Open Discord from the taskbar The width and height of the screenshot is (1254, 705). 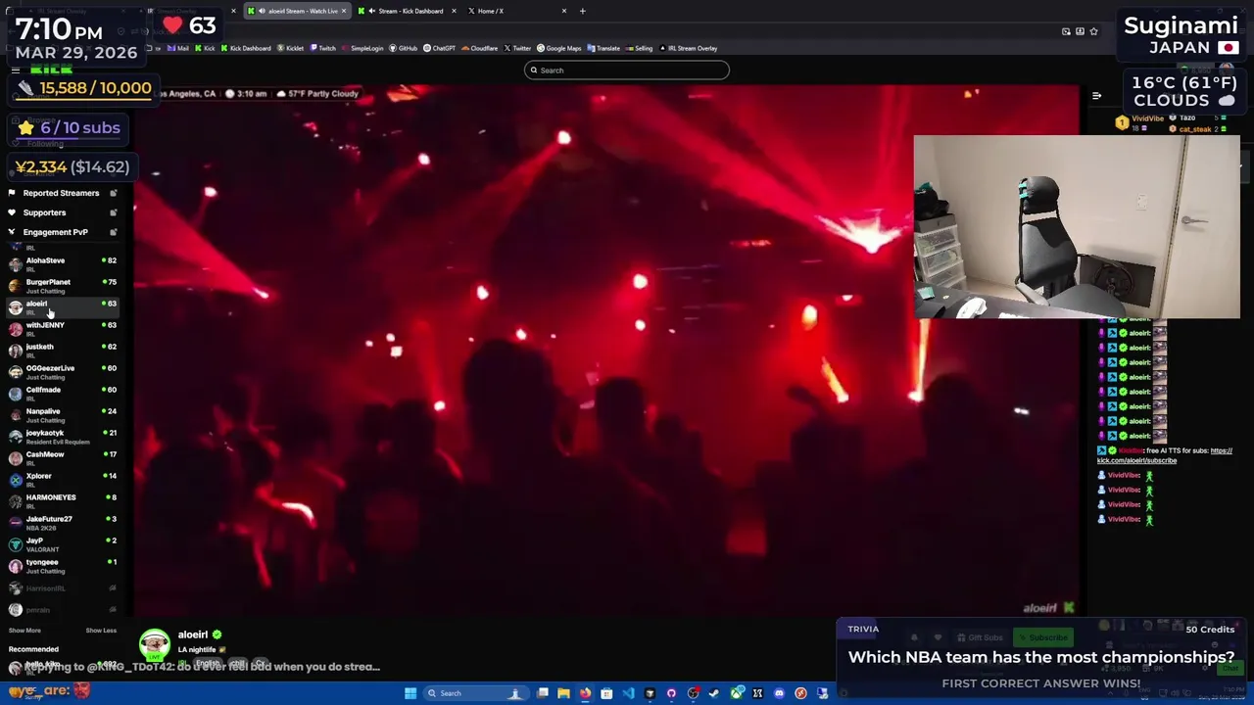779,693
